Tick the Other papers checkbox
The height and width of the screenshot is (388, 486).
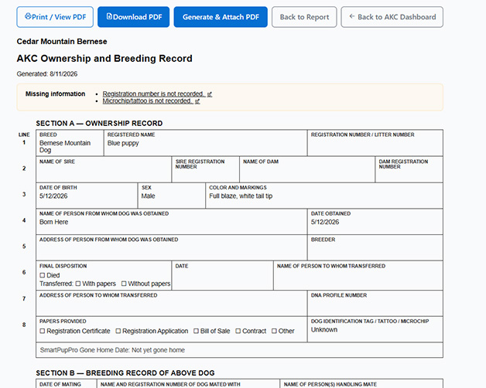274,331
